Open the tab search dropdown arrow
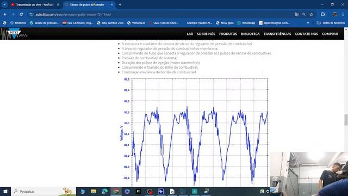Viewport: 348px width, 196px height. click(x=4, y=4)
